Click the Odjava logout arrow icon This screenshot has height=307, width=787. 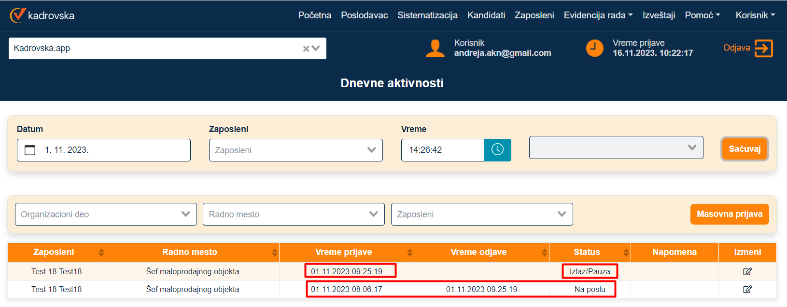point(763,48)
